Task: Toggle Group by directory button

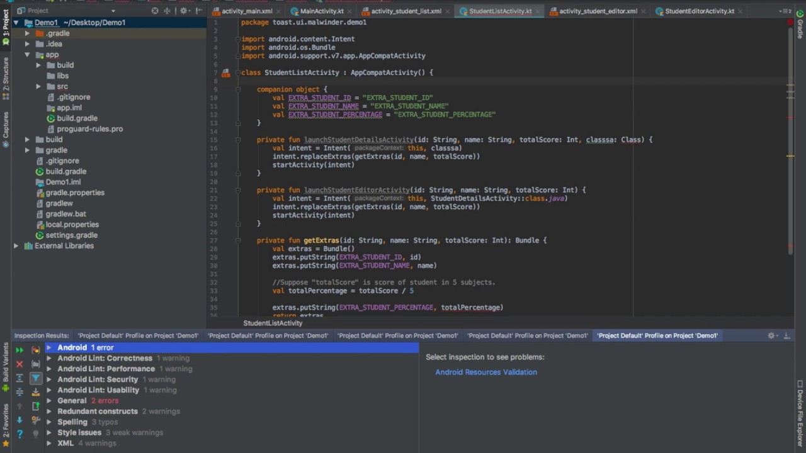Action: 36,364
